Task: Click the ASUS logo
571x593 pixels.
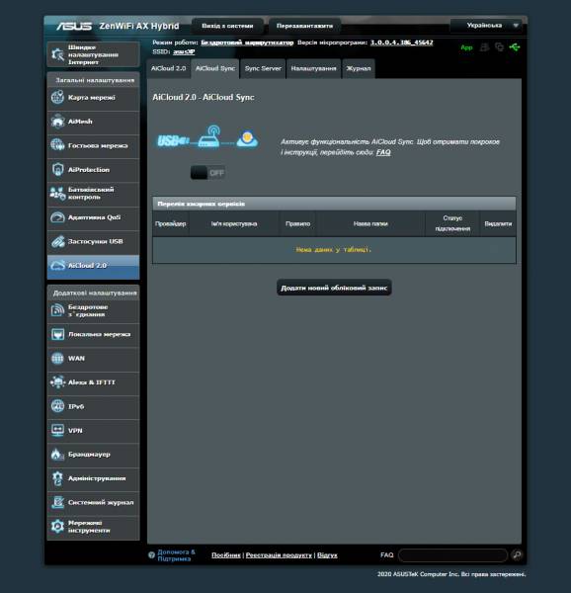Action: (x=74, y=26)
